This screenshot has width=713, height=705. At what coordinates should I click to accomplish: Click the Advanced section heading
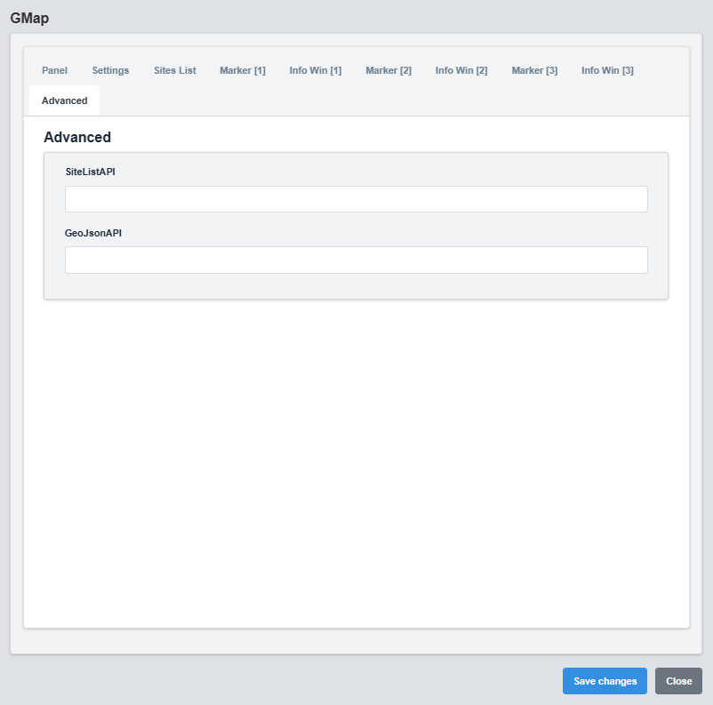77,137
